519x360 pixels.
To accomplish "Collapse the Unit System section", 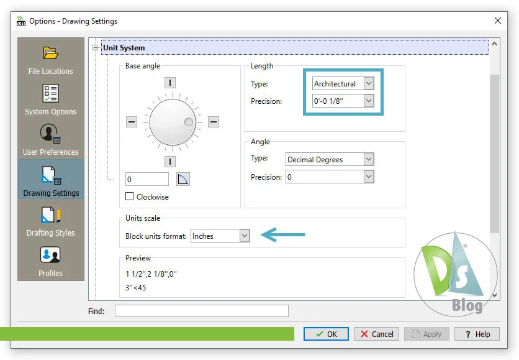I will pos(96,48).
